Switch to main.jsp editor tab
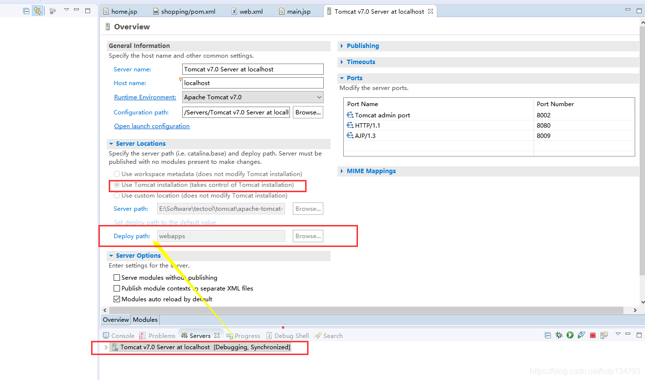 pos(295,12)
